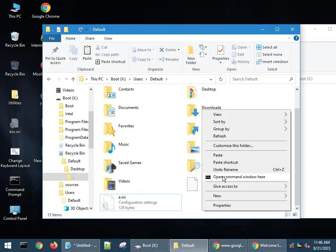Click the Properties checkmark icon
This screenshot has width=336, height=252.
(x=220, y=50)
